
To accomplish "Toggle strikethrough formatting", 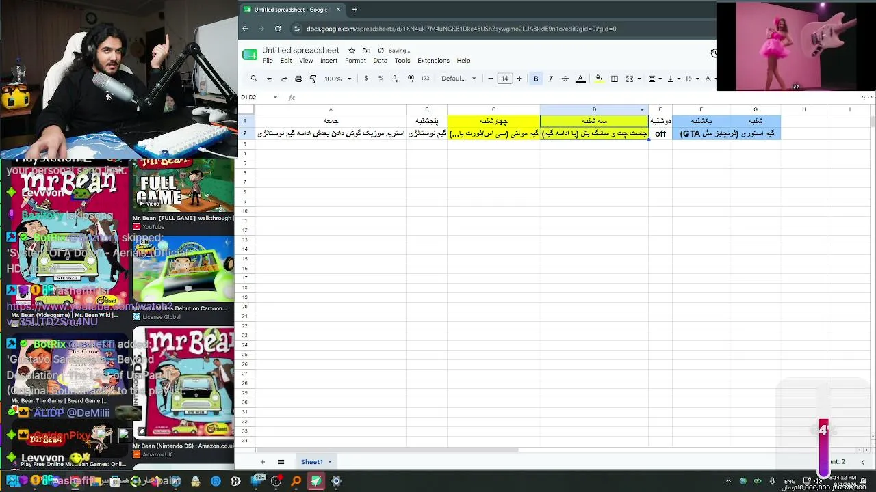I will (565, 79).
